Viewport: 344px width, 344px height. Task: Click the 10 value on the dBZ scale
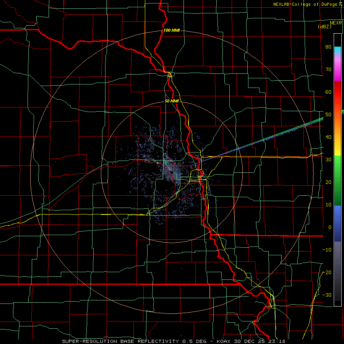[328, 205]
